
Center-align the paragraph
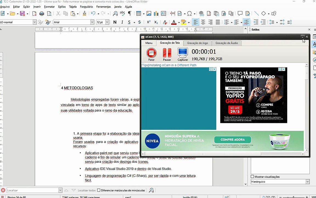click(x=203, y=22)
